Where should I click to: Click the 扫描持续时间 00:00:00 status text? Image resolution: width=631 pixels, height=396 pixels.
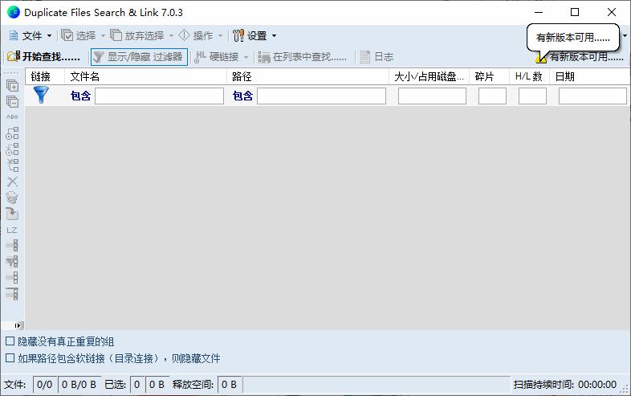[x=565, y=385]
